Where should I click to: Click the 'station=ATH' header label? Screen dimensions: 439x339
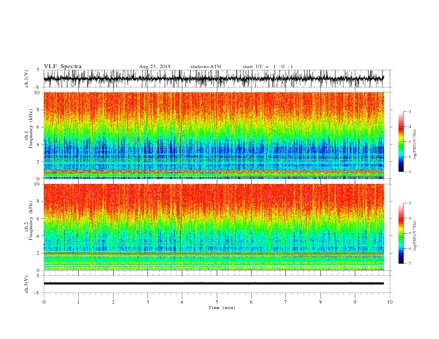tap(206, 66)
